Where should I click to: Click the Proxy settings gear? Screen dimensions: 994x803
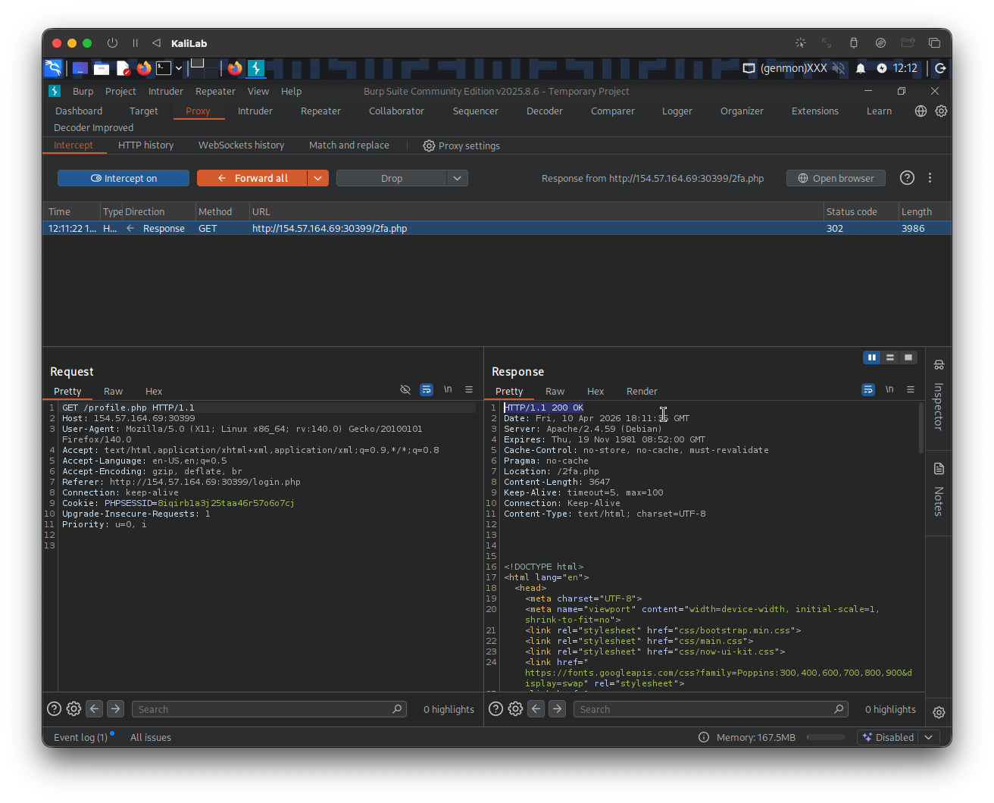coord(429,145)
